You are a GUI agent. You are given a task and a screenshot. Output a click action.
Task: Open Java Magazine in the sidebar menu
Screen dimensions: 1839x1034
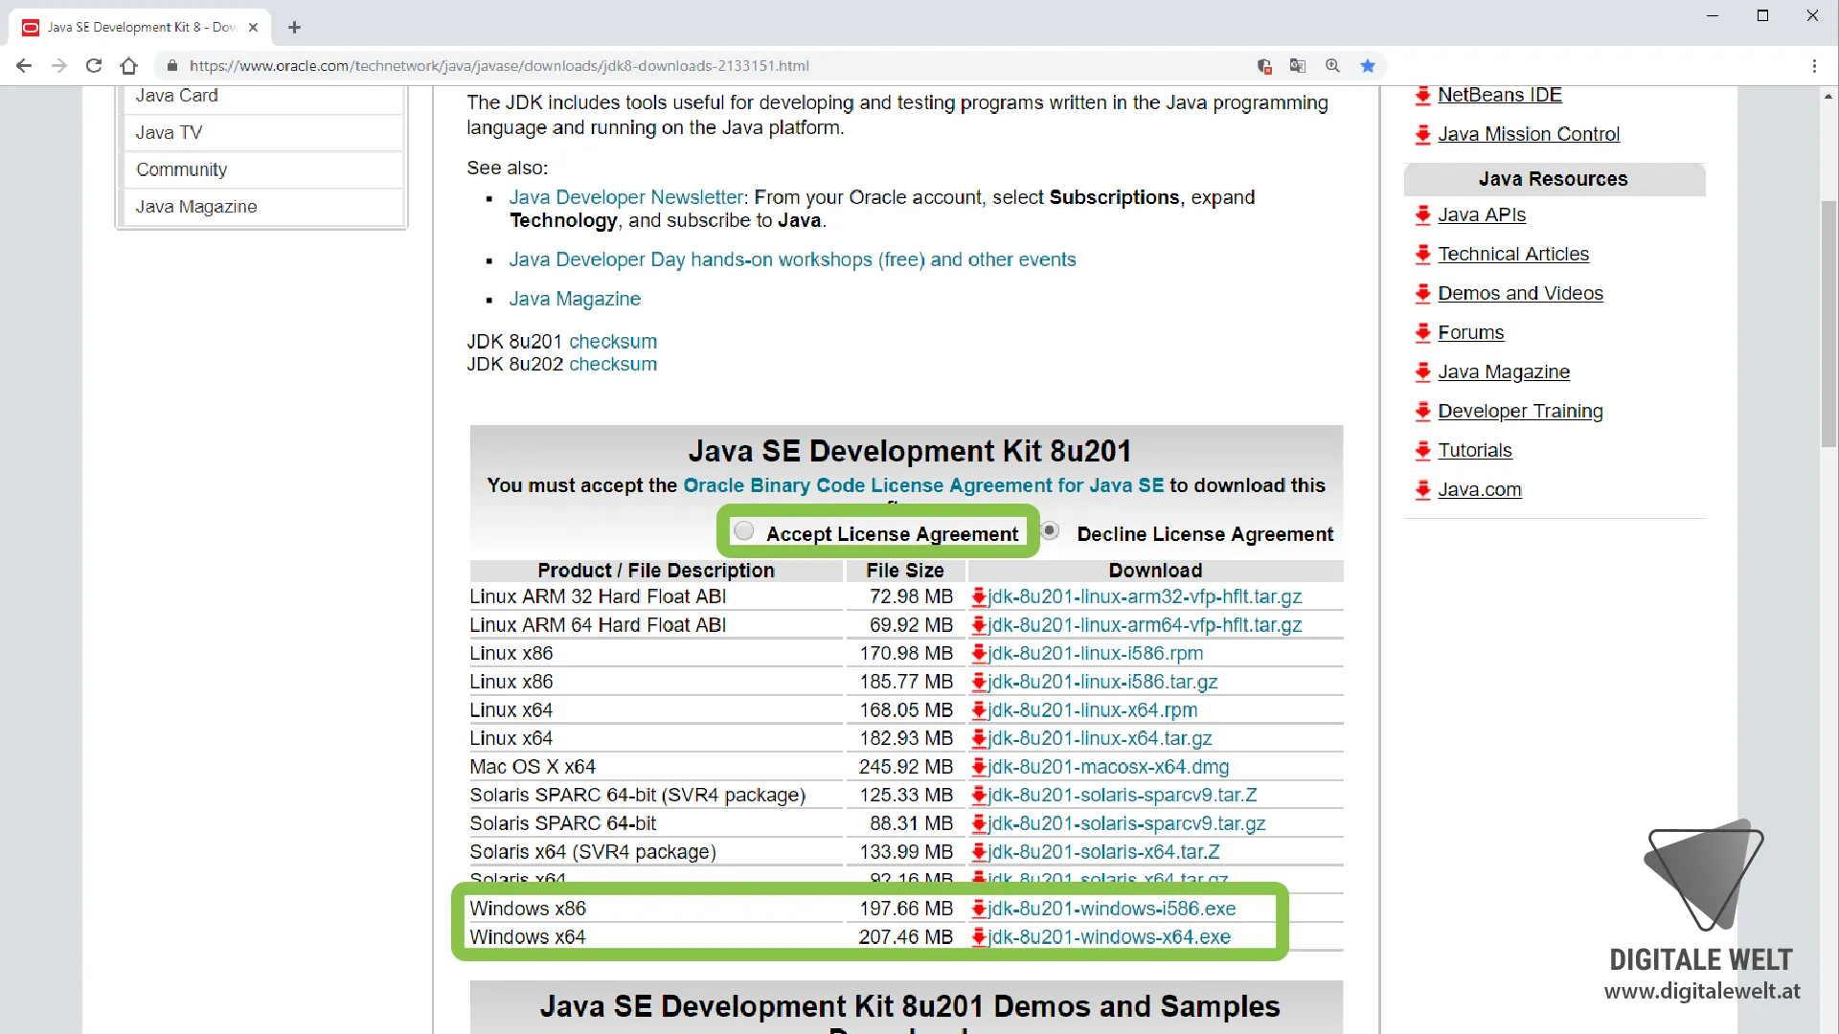pos(196,207)
